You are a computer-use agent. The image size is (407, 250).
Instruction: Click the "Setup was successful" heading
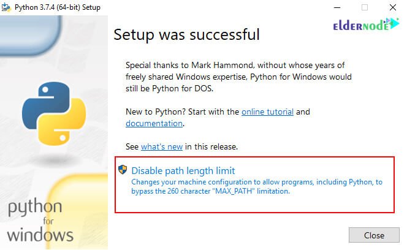tap(186, 35)
